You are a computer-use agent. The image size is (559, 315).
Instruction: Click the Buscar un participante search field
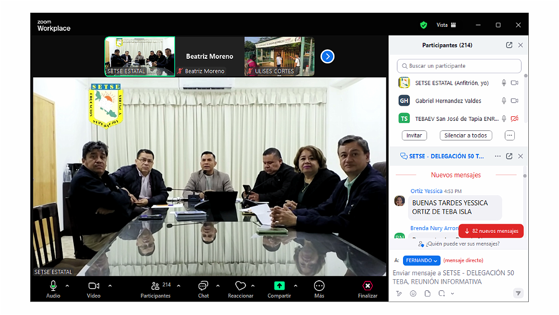(x=459, y=66)
